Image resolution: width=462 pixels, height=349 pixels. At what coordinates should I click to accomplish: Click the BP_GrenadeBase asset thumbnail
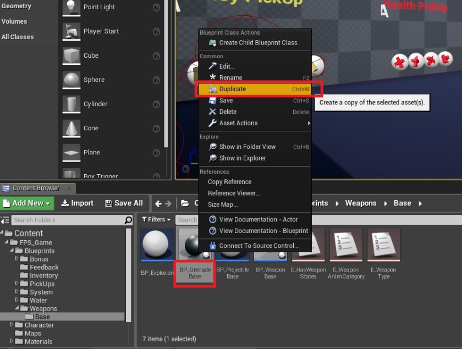pos(194,245)
